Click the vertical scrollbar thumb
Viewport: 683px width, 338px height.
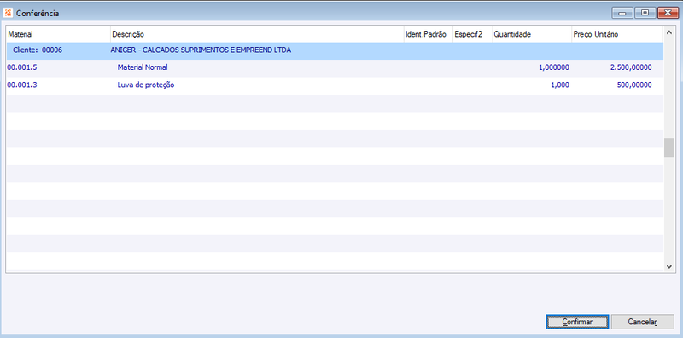point(668,149)
